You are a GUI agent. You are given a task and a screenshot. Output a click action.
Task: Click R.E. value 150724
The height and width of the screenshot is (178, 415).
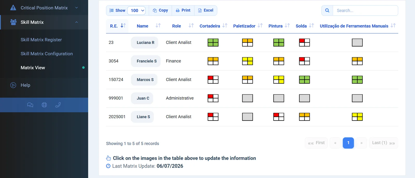coord(116,80)
